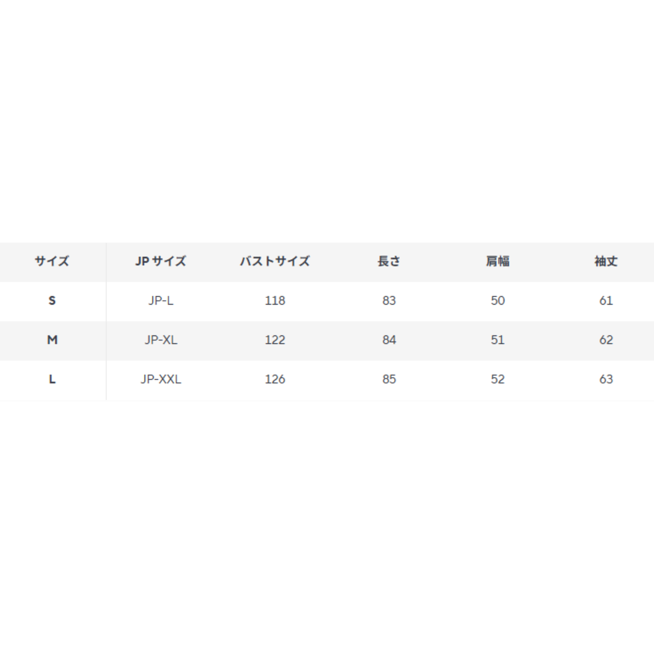This screenshot has width=654, height=654.
Task: Select the M size row label
Action: [52, 340]
